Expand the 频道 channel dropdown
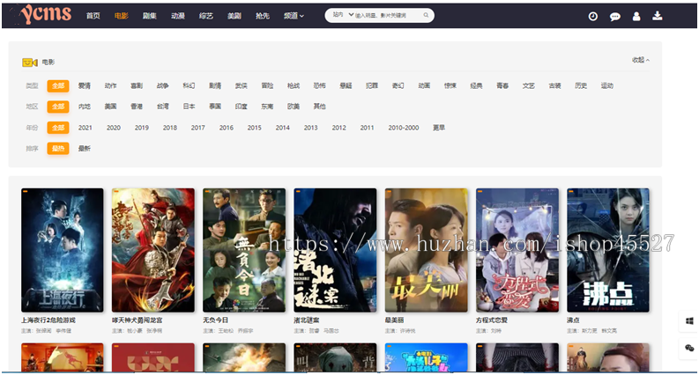Screen dimensions: 699x375 tap(294, 16)
